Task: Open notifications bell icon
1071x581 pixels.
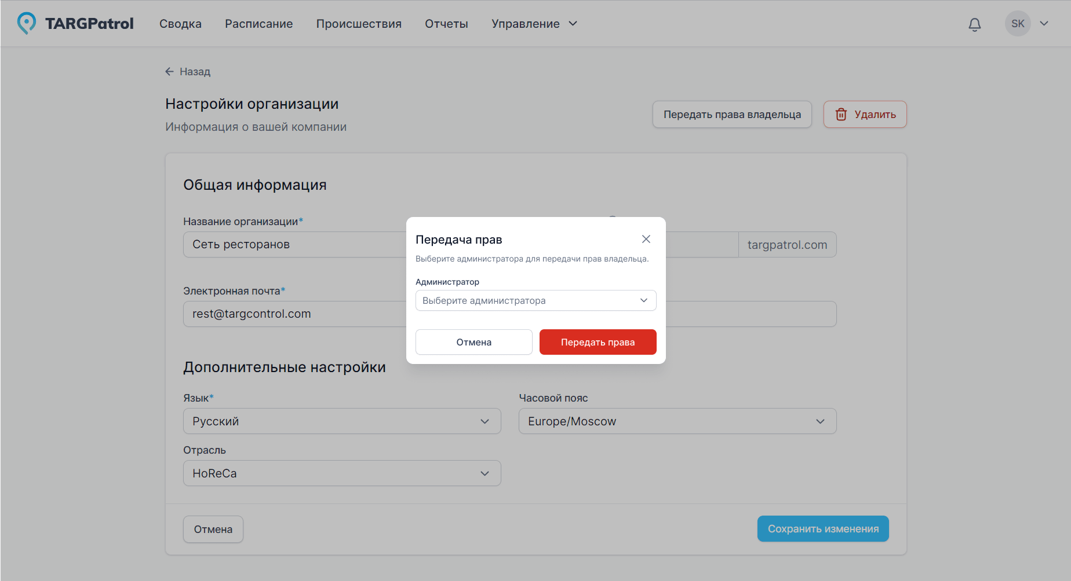Action: pyautogui.click(x=975, y=24)
